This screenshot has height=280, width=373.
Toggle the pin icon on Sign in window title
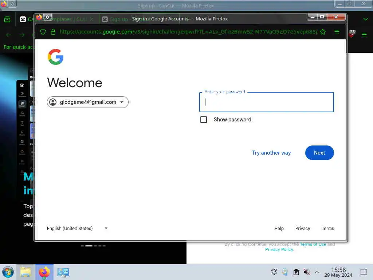tap(48, 17)
